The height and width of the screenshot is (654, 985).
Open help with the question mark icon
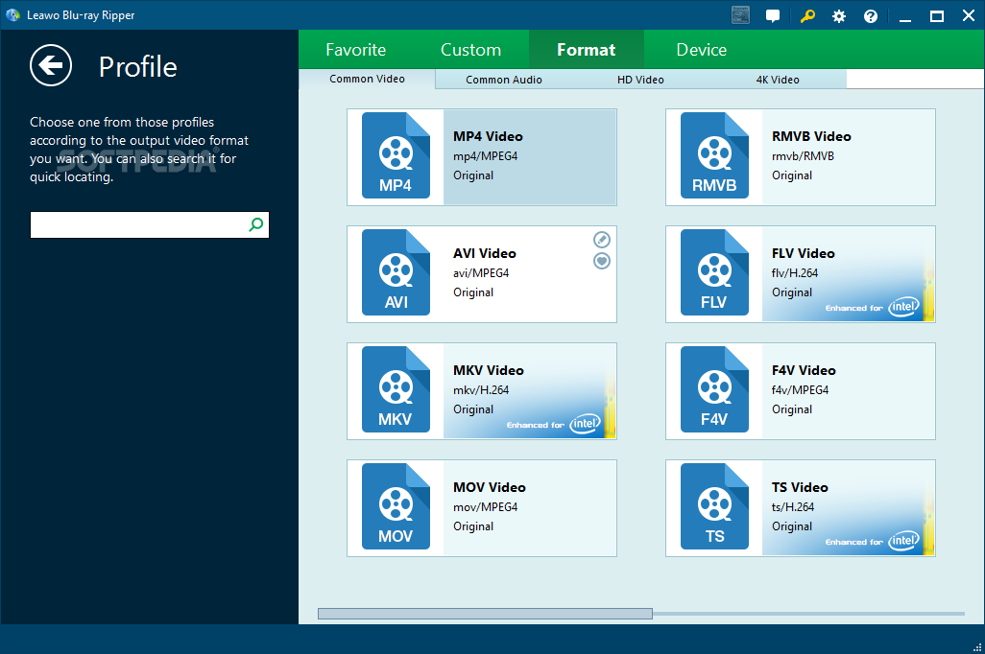point(871,16)
